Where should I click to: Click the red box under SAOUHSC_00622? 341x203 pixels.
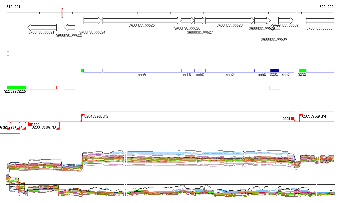click(70, 87)
